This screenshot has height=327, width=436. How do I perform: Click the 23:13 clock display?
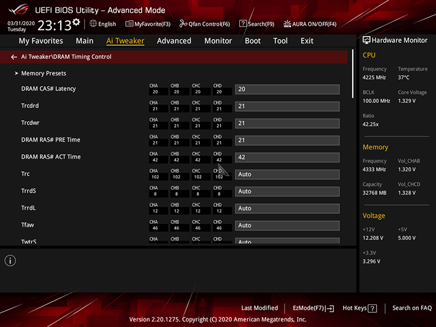(x=55, y=26)
